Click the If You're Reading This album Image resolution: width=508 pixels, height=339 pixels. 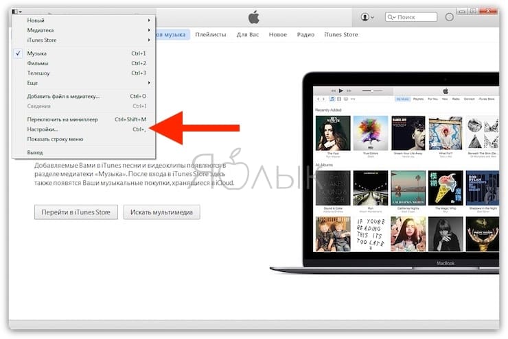coord(370,234)
